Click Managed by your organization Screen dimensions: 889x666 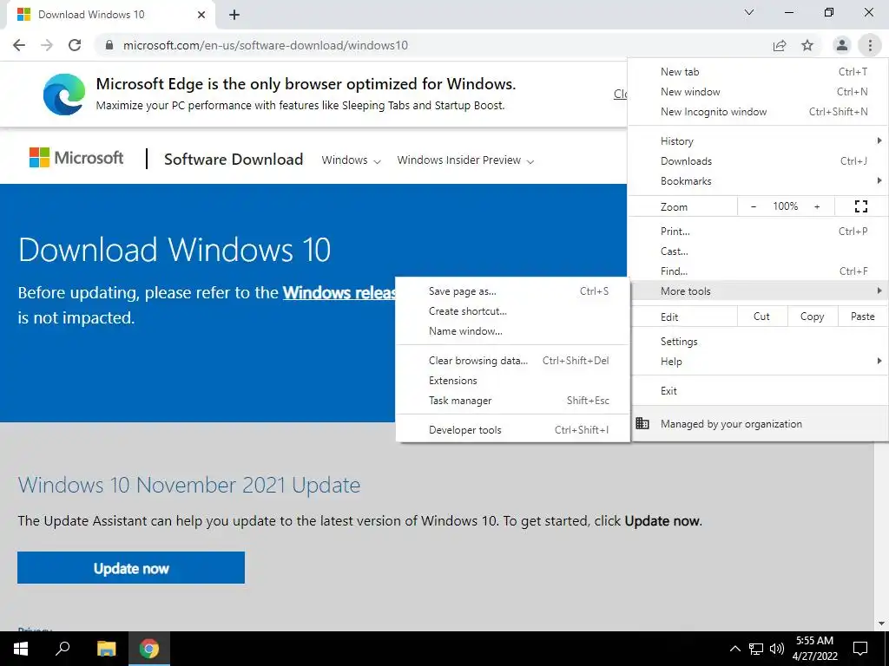point(758,423)
